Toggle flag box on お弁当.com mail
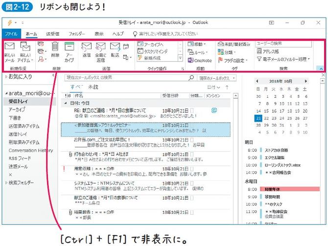The image size is (328, 246). click(192, 140)
